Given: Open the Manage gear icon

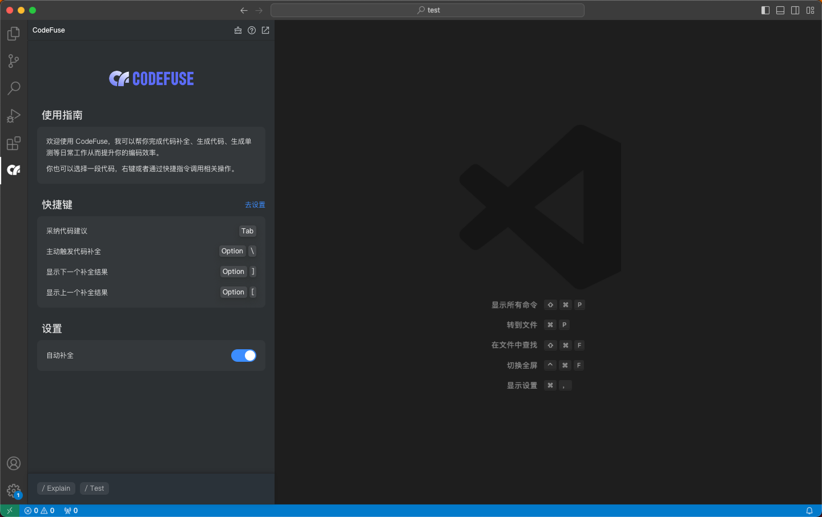Looking at the screenshot, I should (x=14, y=491).
